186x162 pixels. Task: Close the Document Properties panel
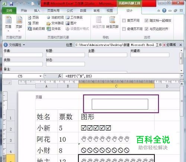coord(181,45)
